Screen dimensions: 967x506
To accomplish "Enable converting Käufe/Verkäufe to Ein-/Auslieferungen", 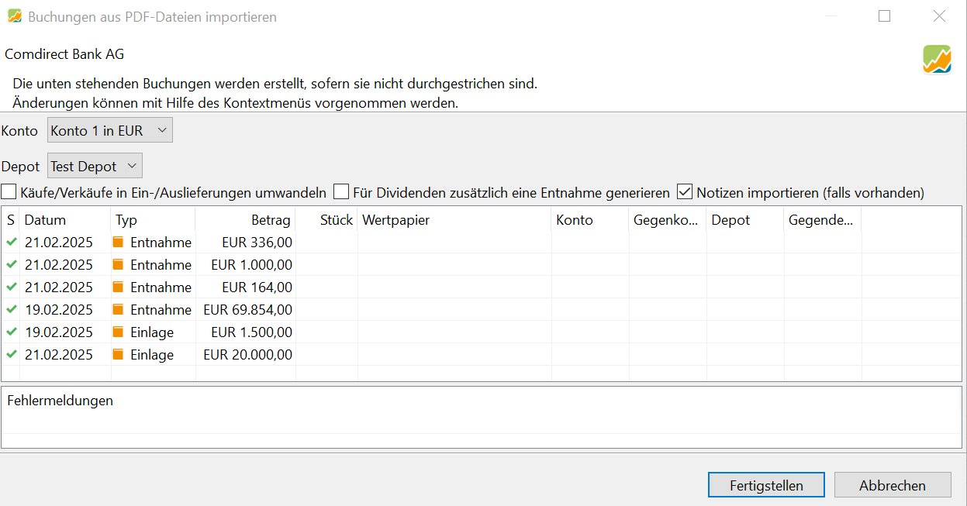I will [9, 192].
